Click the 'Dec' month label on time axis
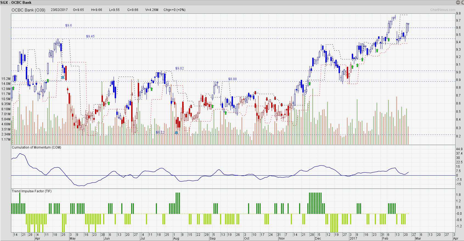 click(x=318, y=239)
